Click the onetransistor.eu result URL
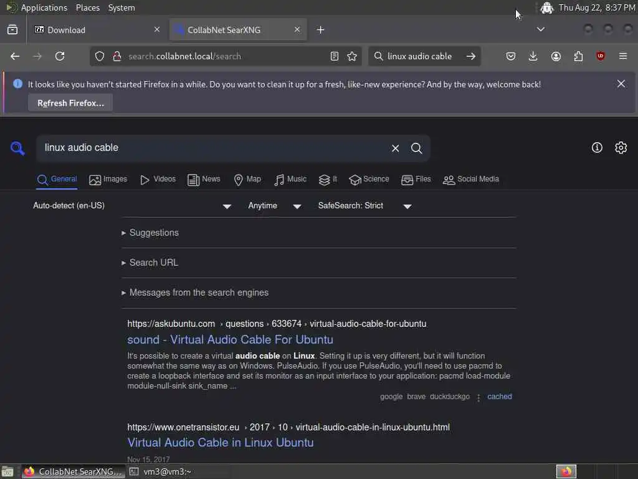 click(288, 427)
